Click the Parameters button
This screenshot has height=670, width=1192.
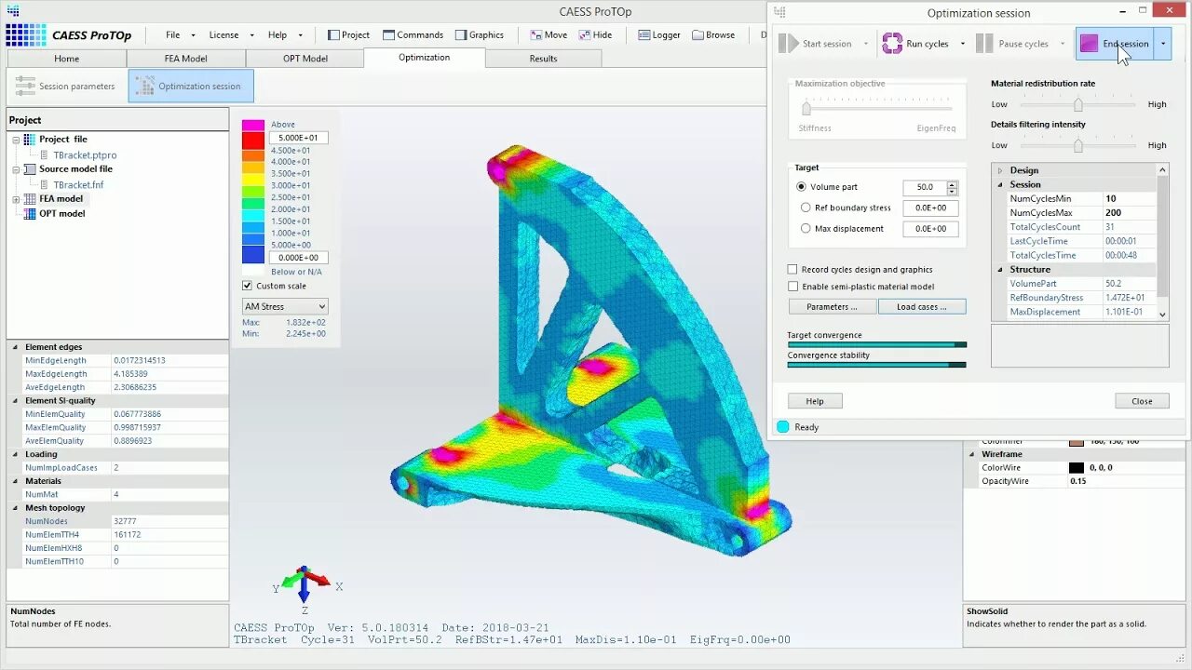point(832,307)
